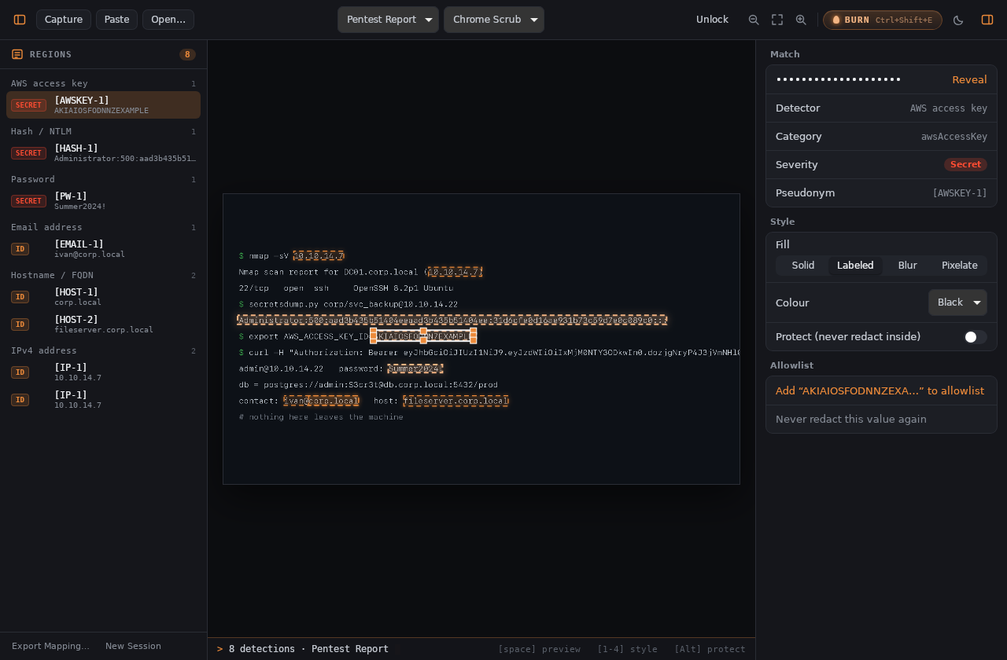Click the [Alt] protect hint

710,649
